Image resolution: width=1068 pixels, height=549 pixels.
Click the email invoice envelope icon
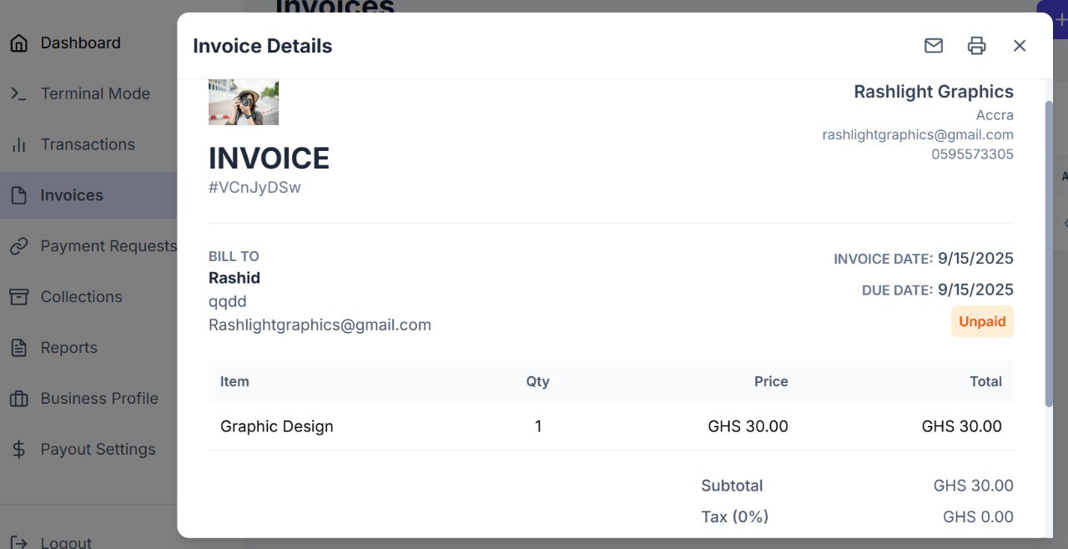click(x=934, y=46)
